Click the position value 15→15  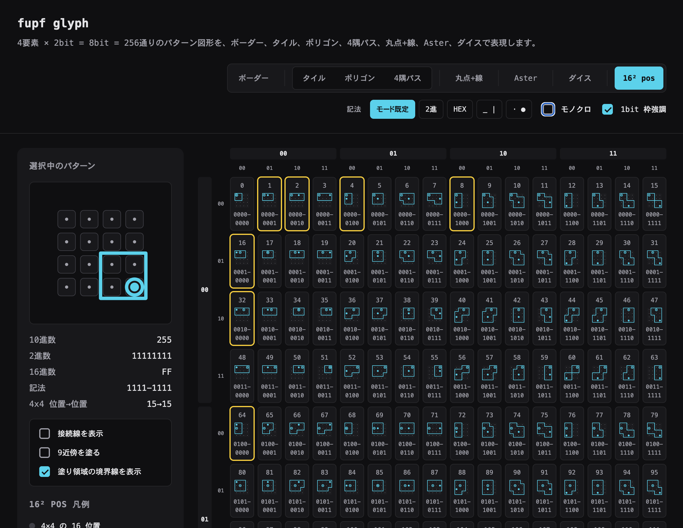coord(159,404)
